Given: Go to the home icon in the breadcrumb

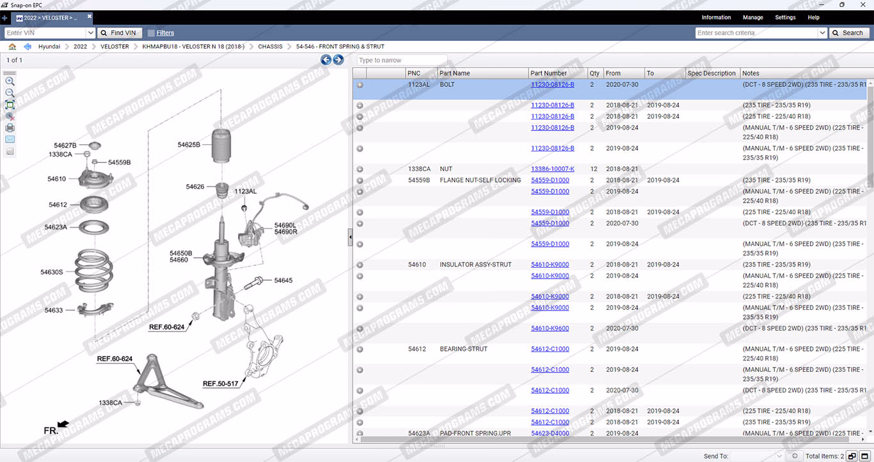Looking at the screenshot, I should pos(12,47).
